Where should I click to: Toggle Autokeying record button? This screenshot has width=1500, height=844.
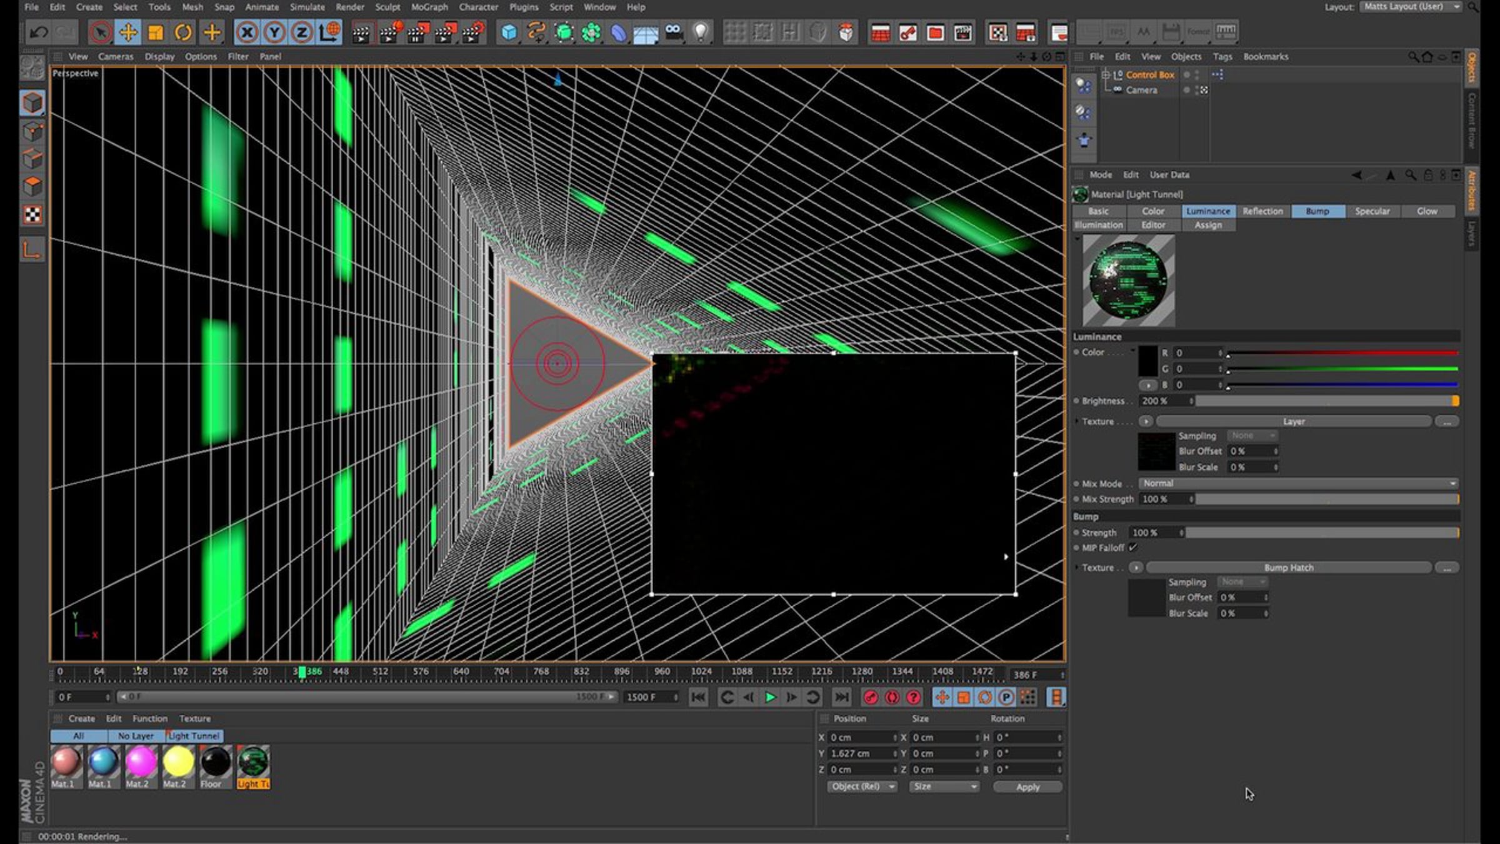point(892,697)
